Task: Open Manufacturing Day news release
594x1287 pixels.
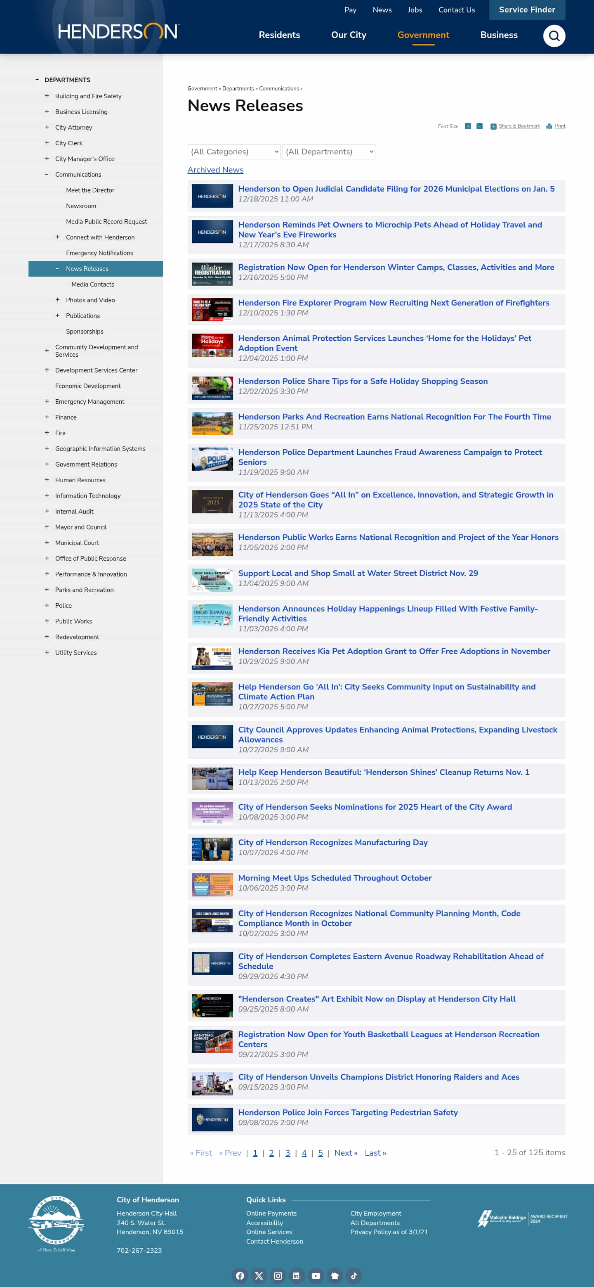Action: point(332,842)
